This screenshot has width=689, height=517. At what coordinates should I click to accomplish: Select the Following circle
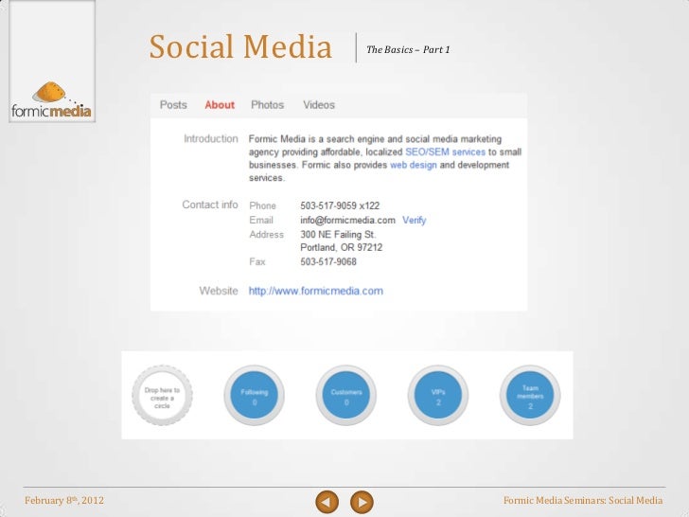tap(254, 395)
